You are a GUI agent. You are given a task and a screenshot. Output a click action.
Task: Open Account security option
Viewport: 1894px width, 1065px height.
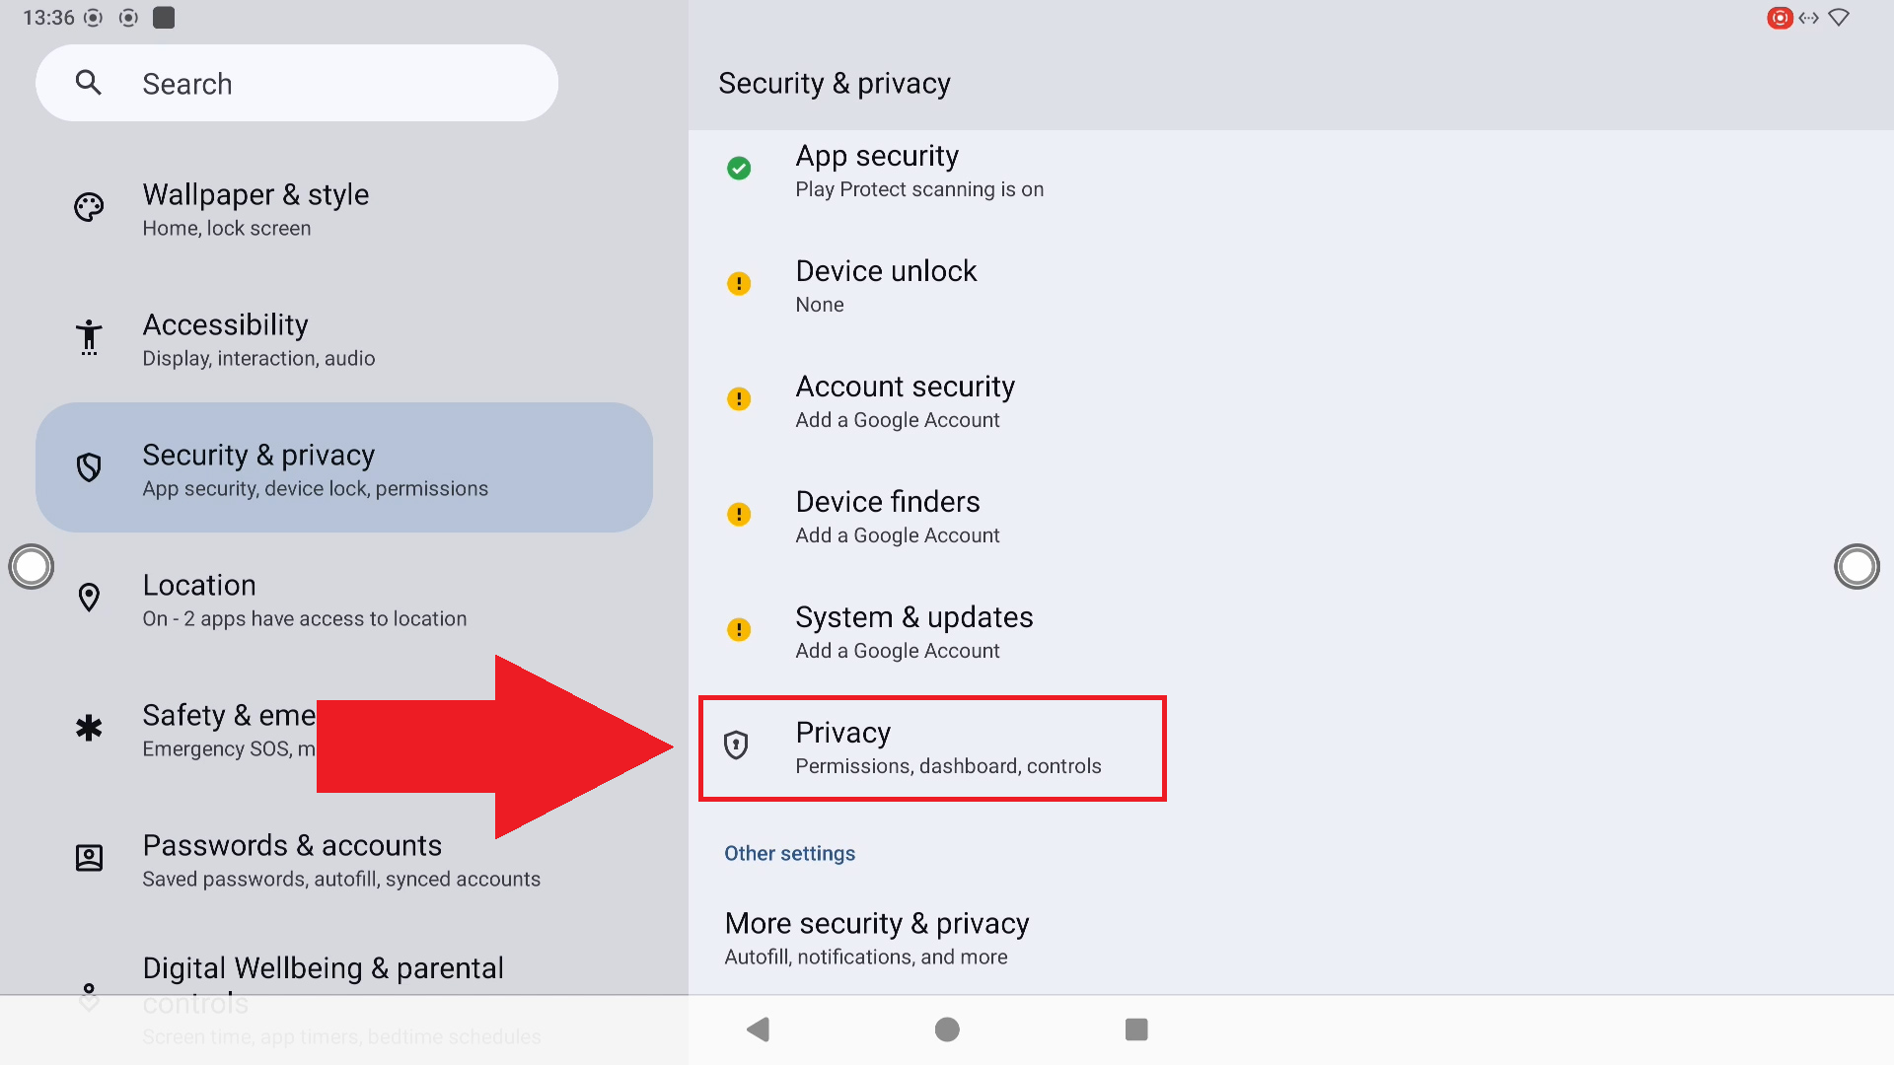pyautogui.click(x=905, y=401)
